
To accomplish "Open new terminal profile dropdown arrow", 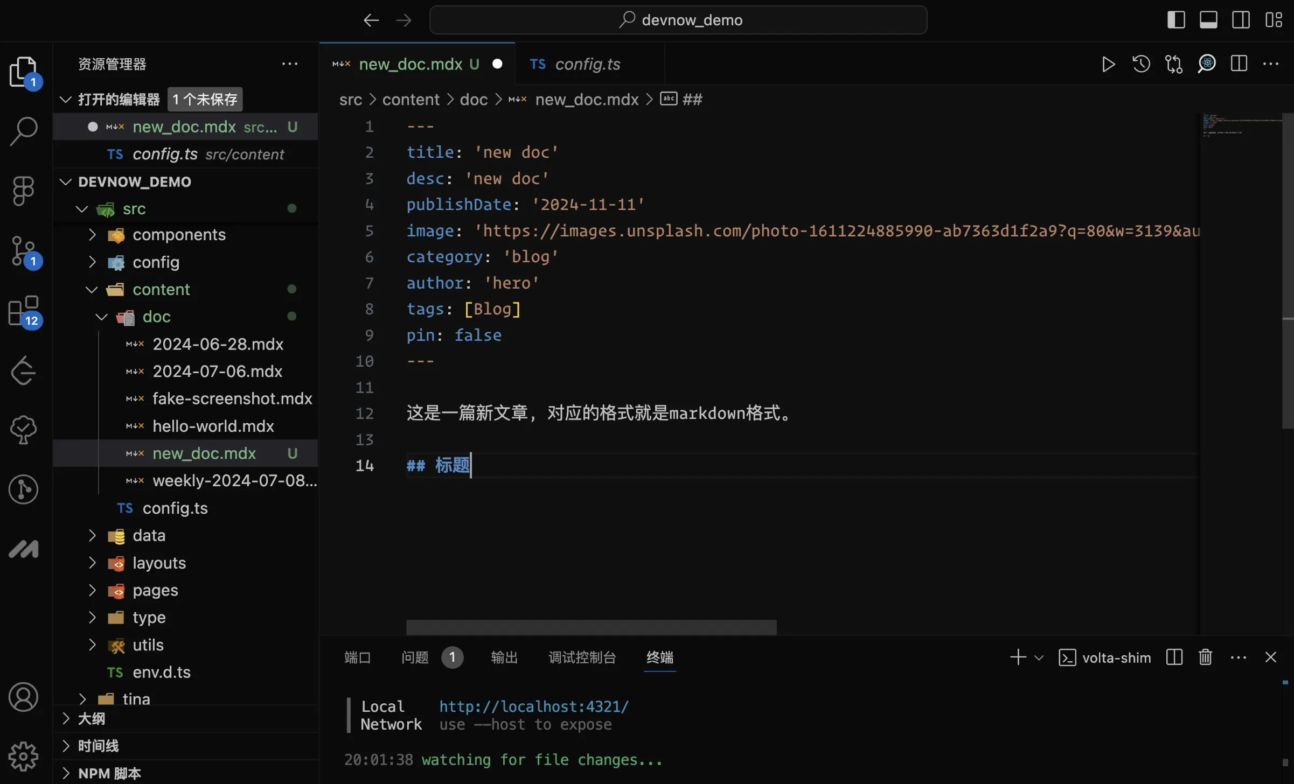I will [x=1040, y=657].
